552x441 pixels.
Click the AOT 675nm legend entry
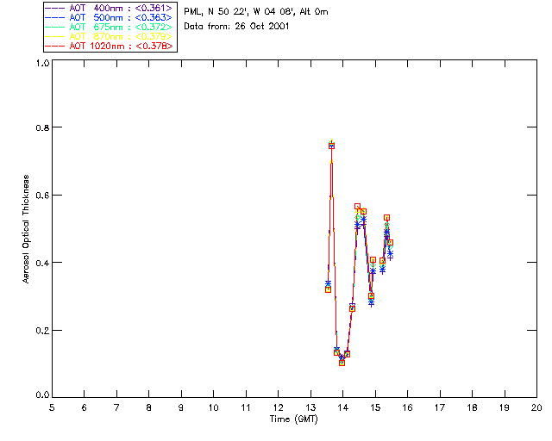(x=109, y=27)
